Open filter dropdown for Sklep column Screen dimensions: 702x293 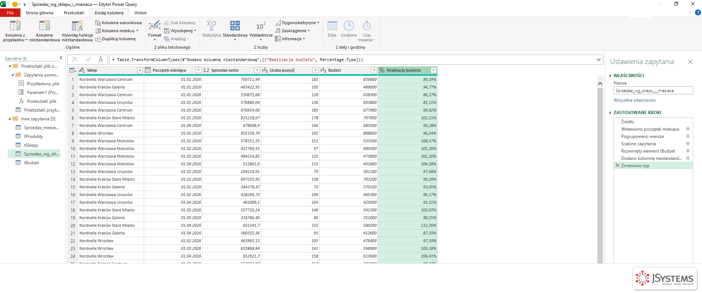point(140,70)
